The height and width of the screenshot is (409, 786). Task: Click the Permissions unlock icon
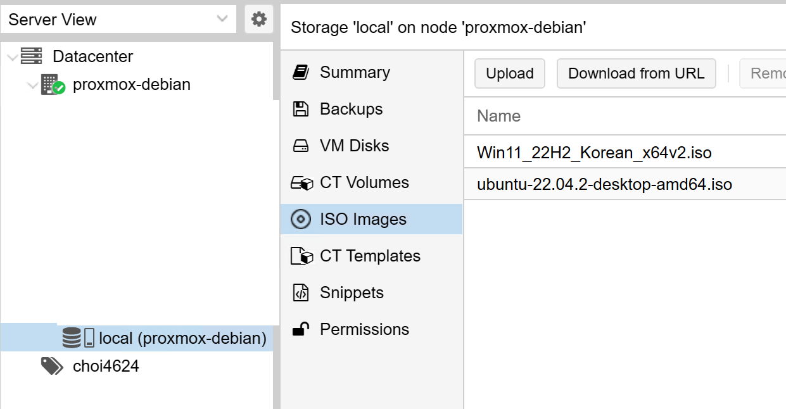click(300, 329)
